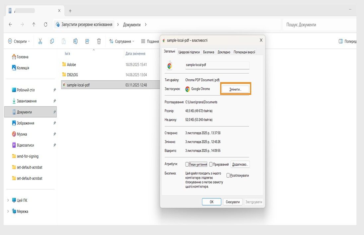Go up one folder level arrow
Viewport: 364px width, 235px height.
tap(34, 24)
